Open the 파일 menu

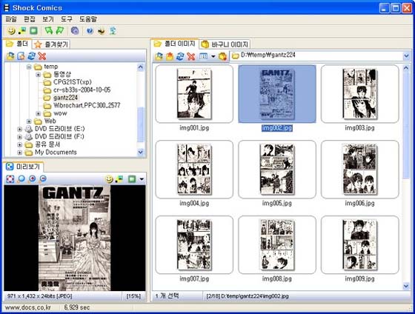pyautogui.click(x=11, y=19)
